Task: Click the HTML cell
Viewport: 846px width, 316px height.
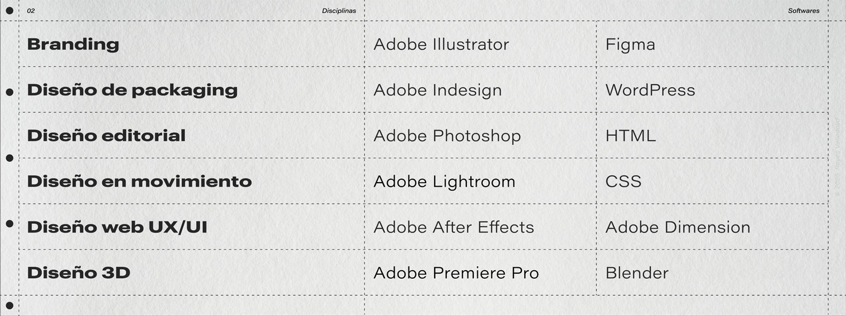Action: click(x=630, y=136)
